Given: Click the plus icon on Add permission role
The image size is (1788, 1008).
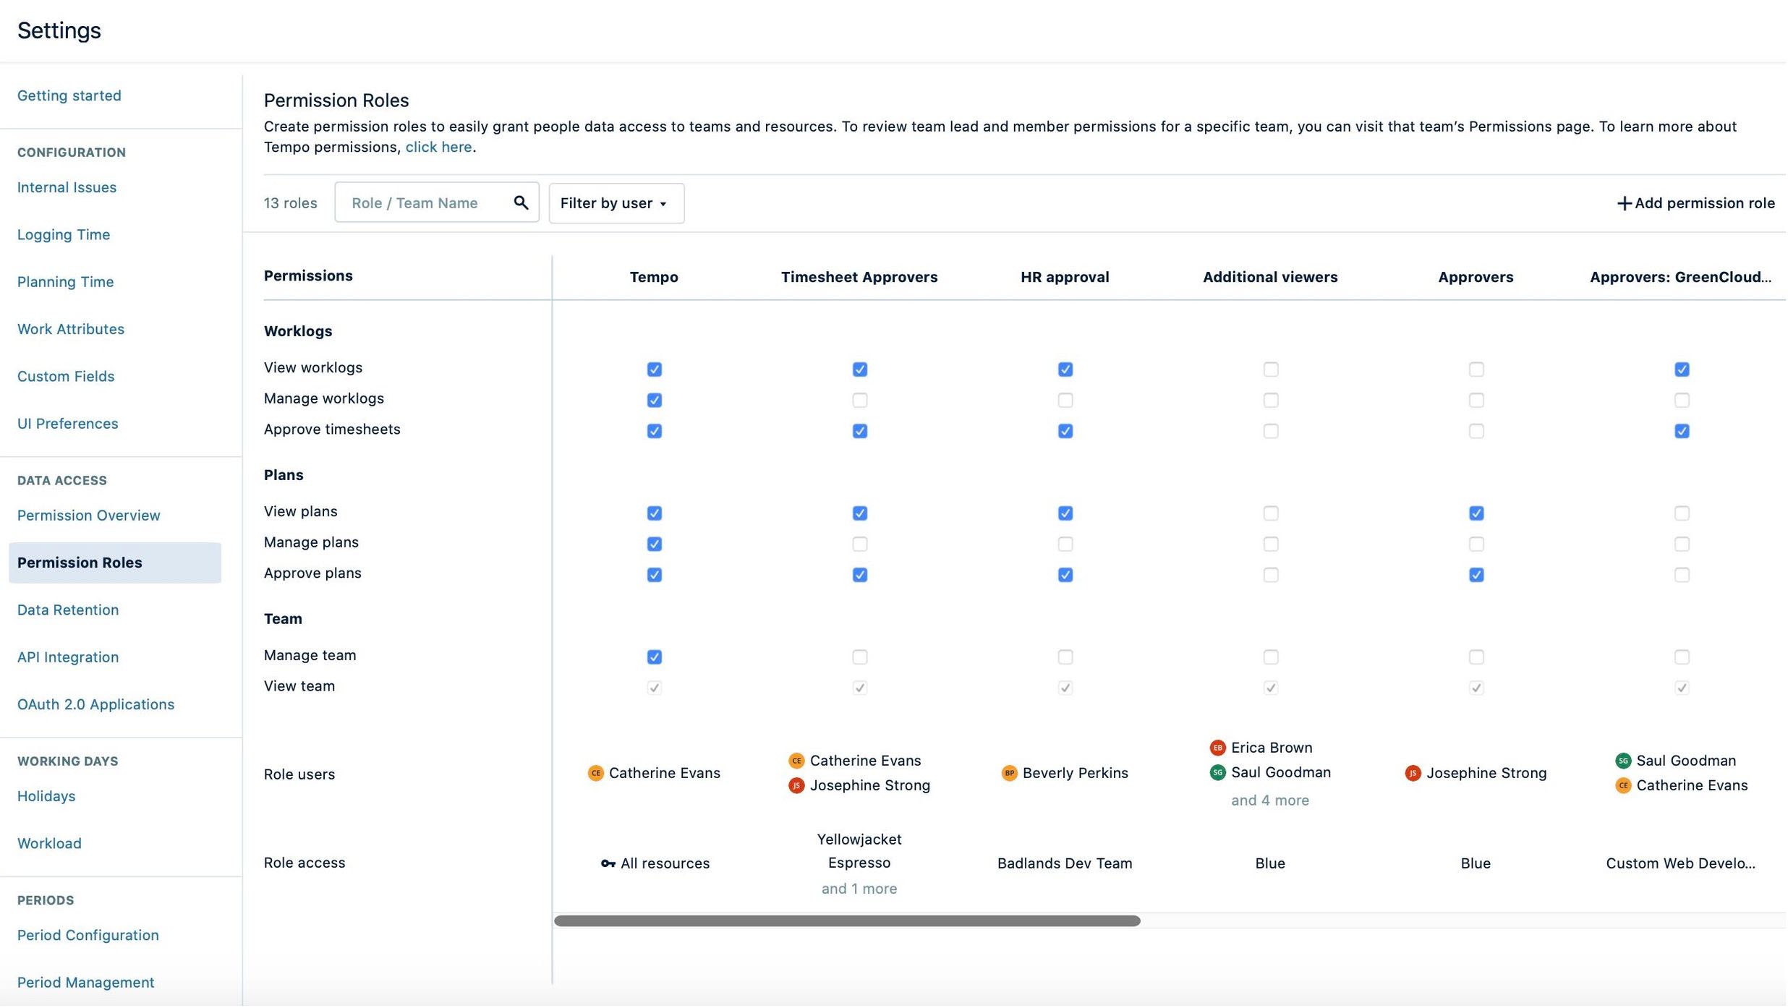Looking at the screenshot, I should (1624, 202).
